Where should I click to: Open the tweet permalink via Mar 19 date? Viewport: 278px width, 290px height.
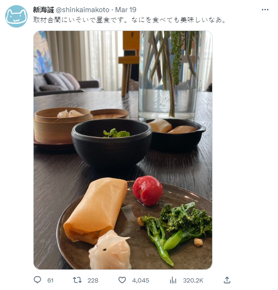126,10
